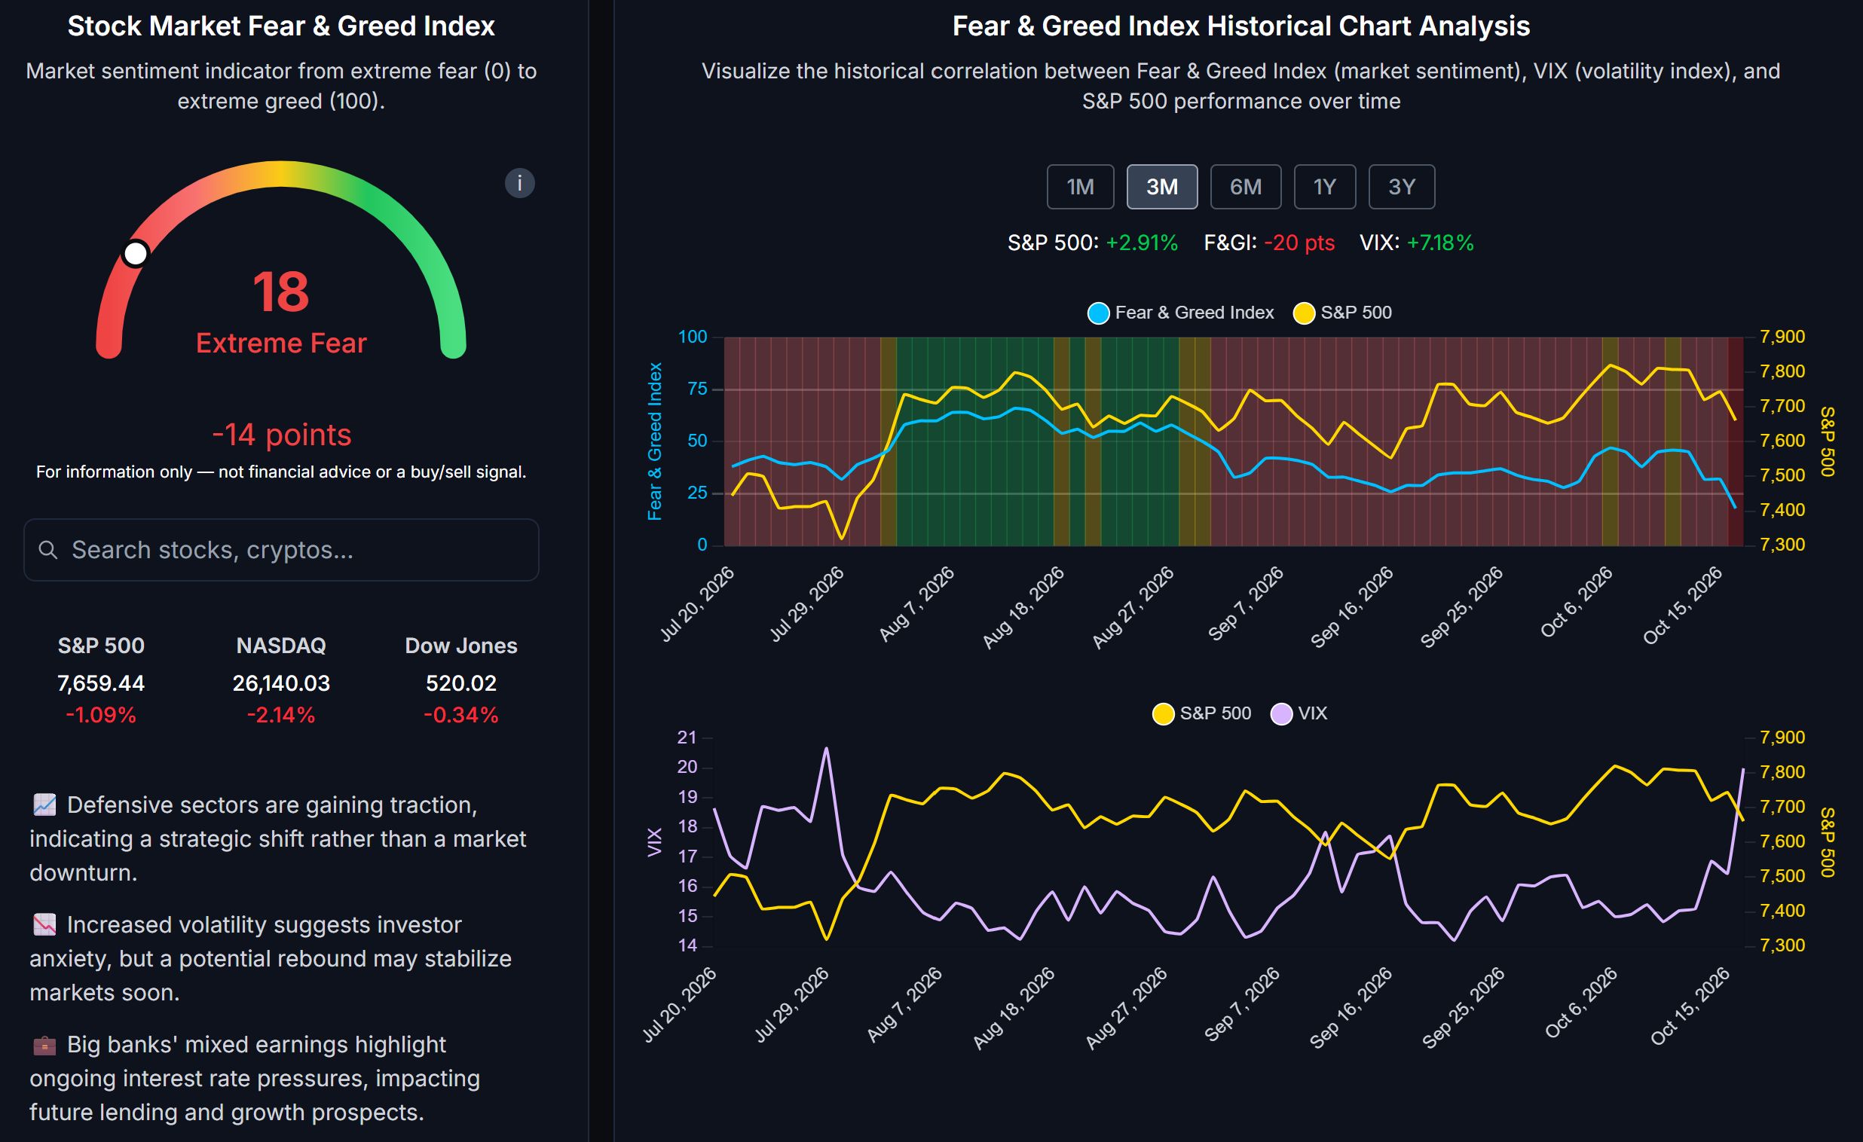Select the 3M time range

(1161, 187)
